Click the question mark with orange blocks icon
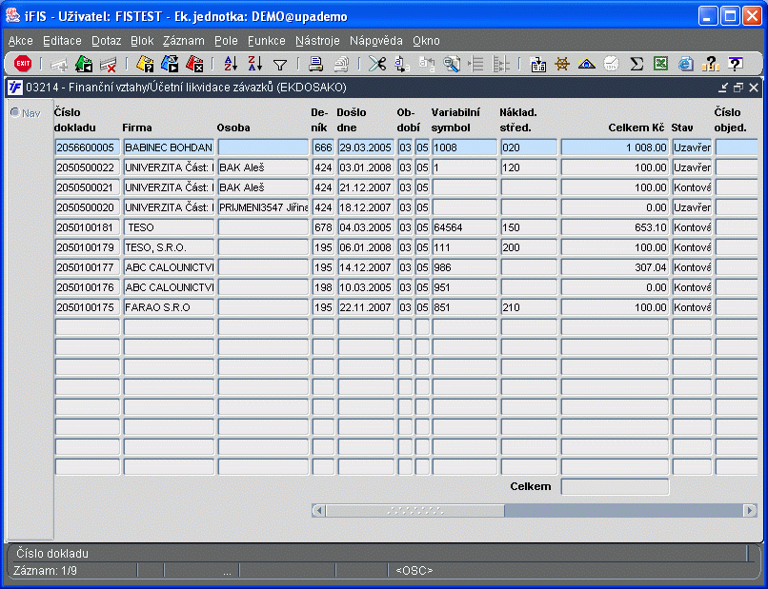Viewport: 768px width, 589px height. pos(710,64)
